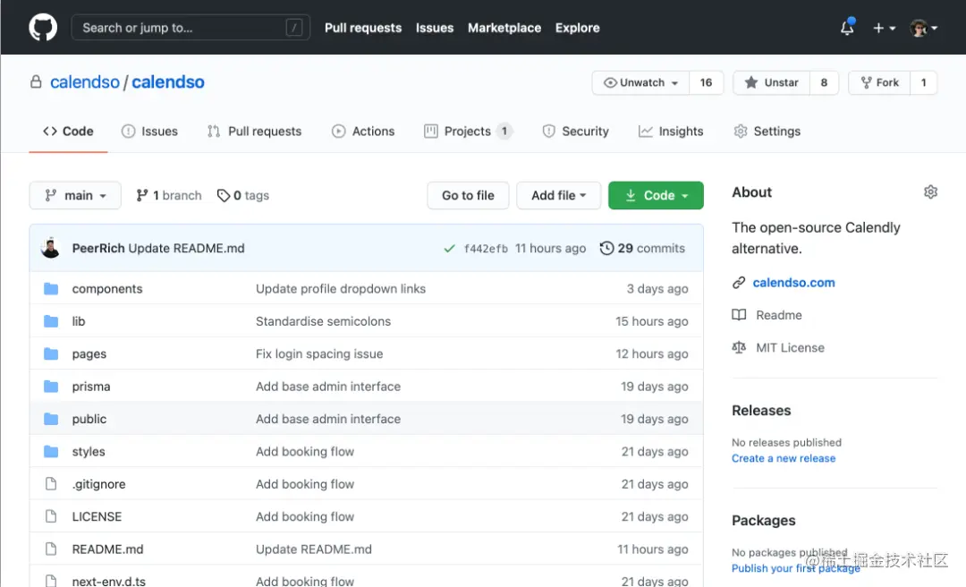
Task: Click the lock icon beside repository name
Action: pyautogui.click(x=37, y=81)
